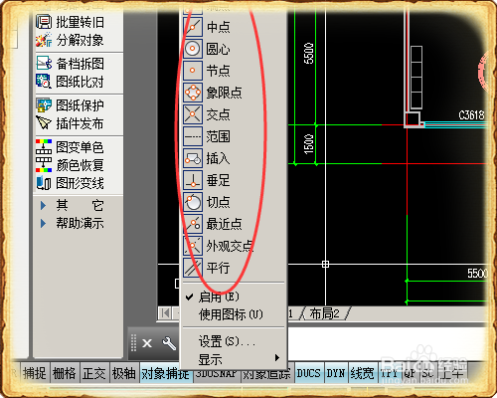Toggle DUCS in status bar
Screen dimensions: 497x398
308,373
